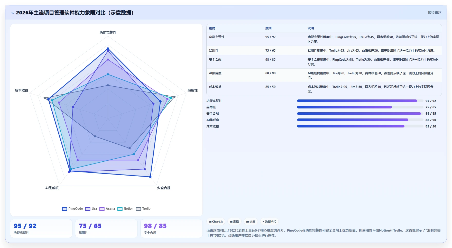Click the summary paragraph starting 该雷达图对比了
Viewport: 452px width, 248px height.
(324, 233)
